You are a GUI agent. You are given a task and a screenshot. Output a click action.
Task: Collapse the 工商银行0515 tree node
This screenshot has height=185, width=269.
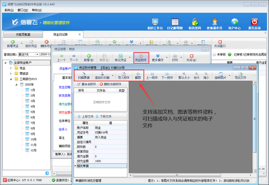[x=11, y=79]
